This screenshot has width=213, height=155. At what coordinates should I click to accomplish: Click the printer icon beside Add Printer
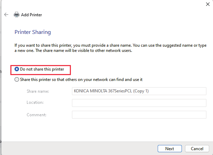(x=17, y=15)
